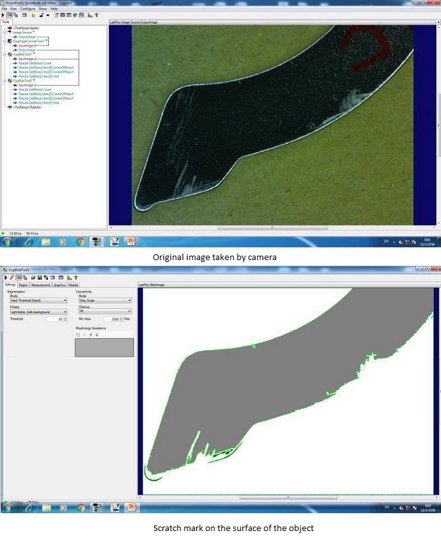
Task: Click the open folder icon in CogBlobTool2 toolbar
Action: 33,278
